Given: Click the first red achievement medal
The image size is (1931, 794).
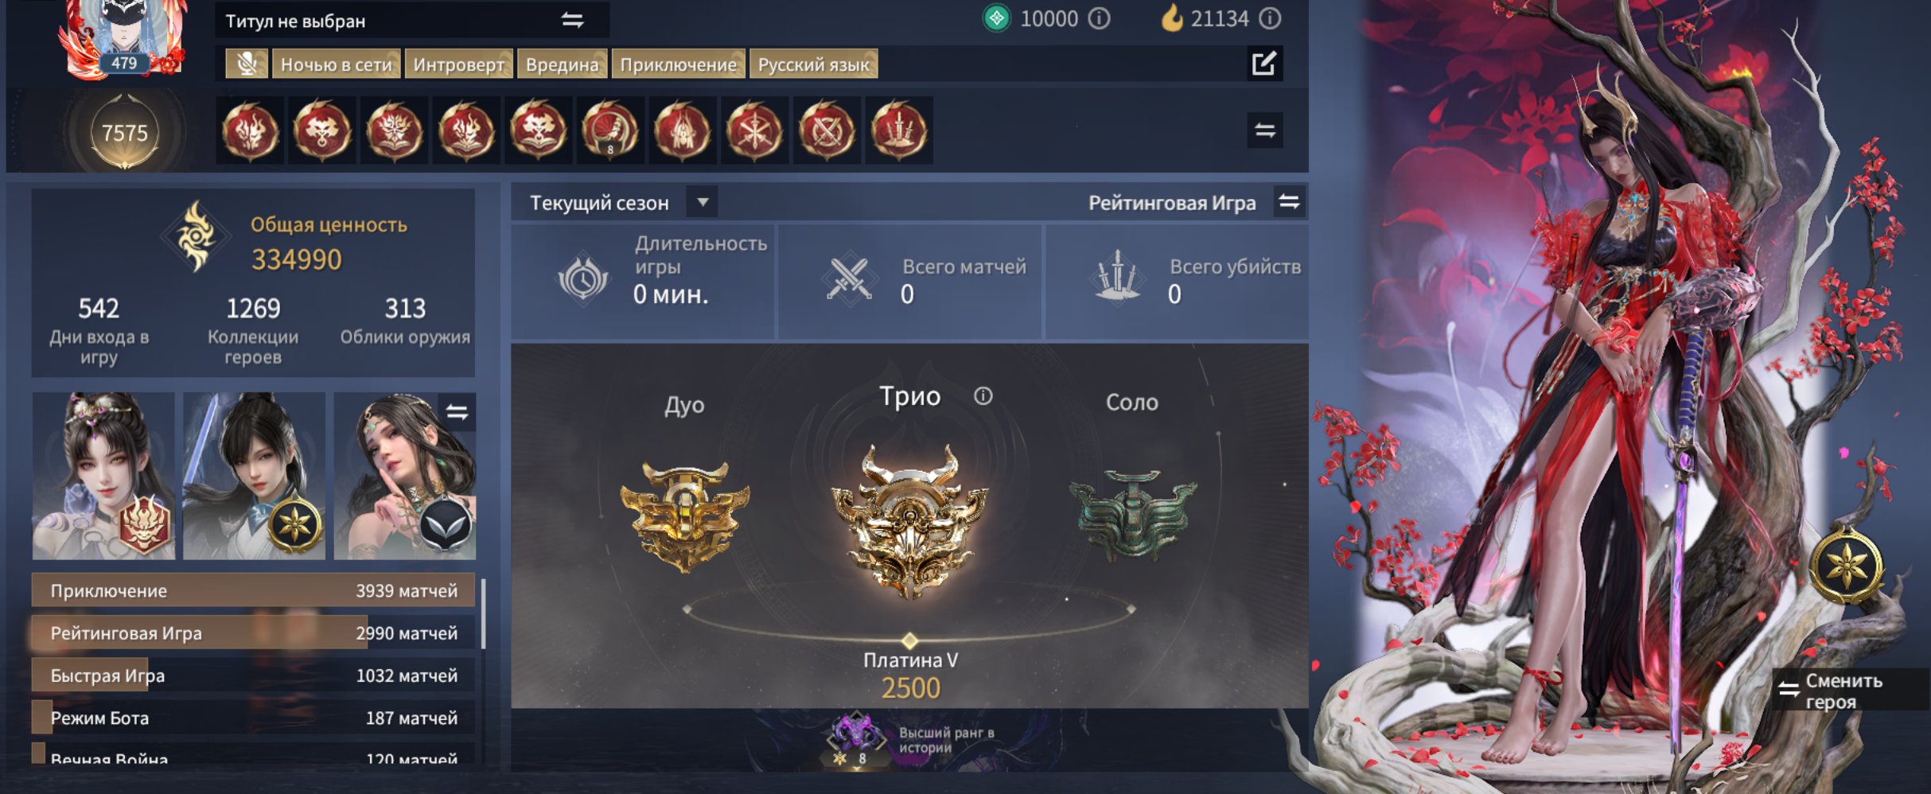Looking at the screenshot, I should [x=250, y=130].
